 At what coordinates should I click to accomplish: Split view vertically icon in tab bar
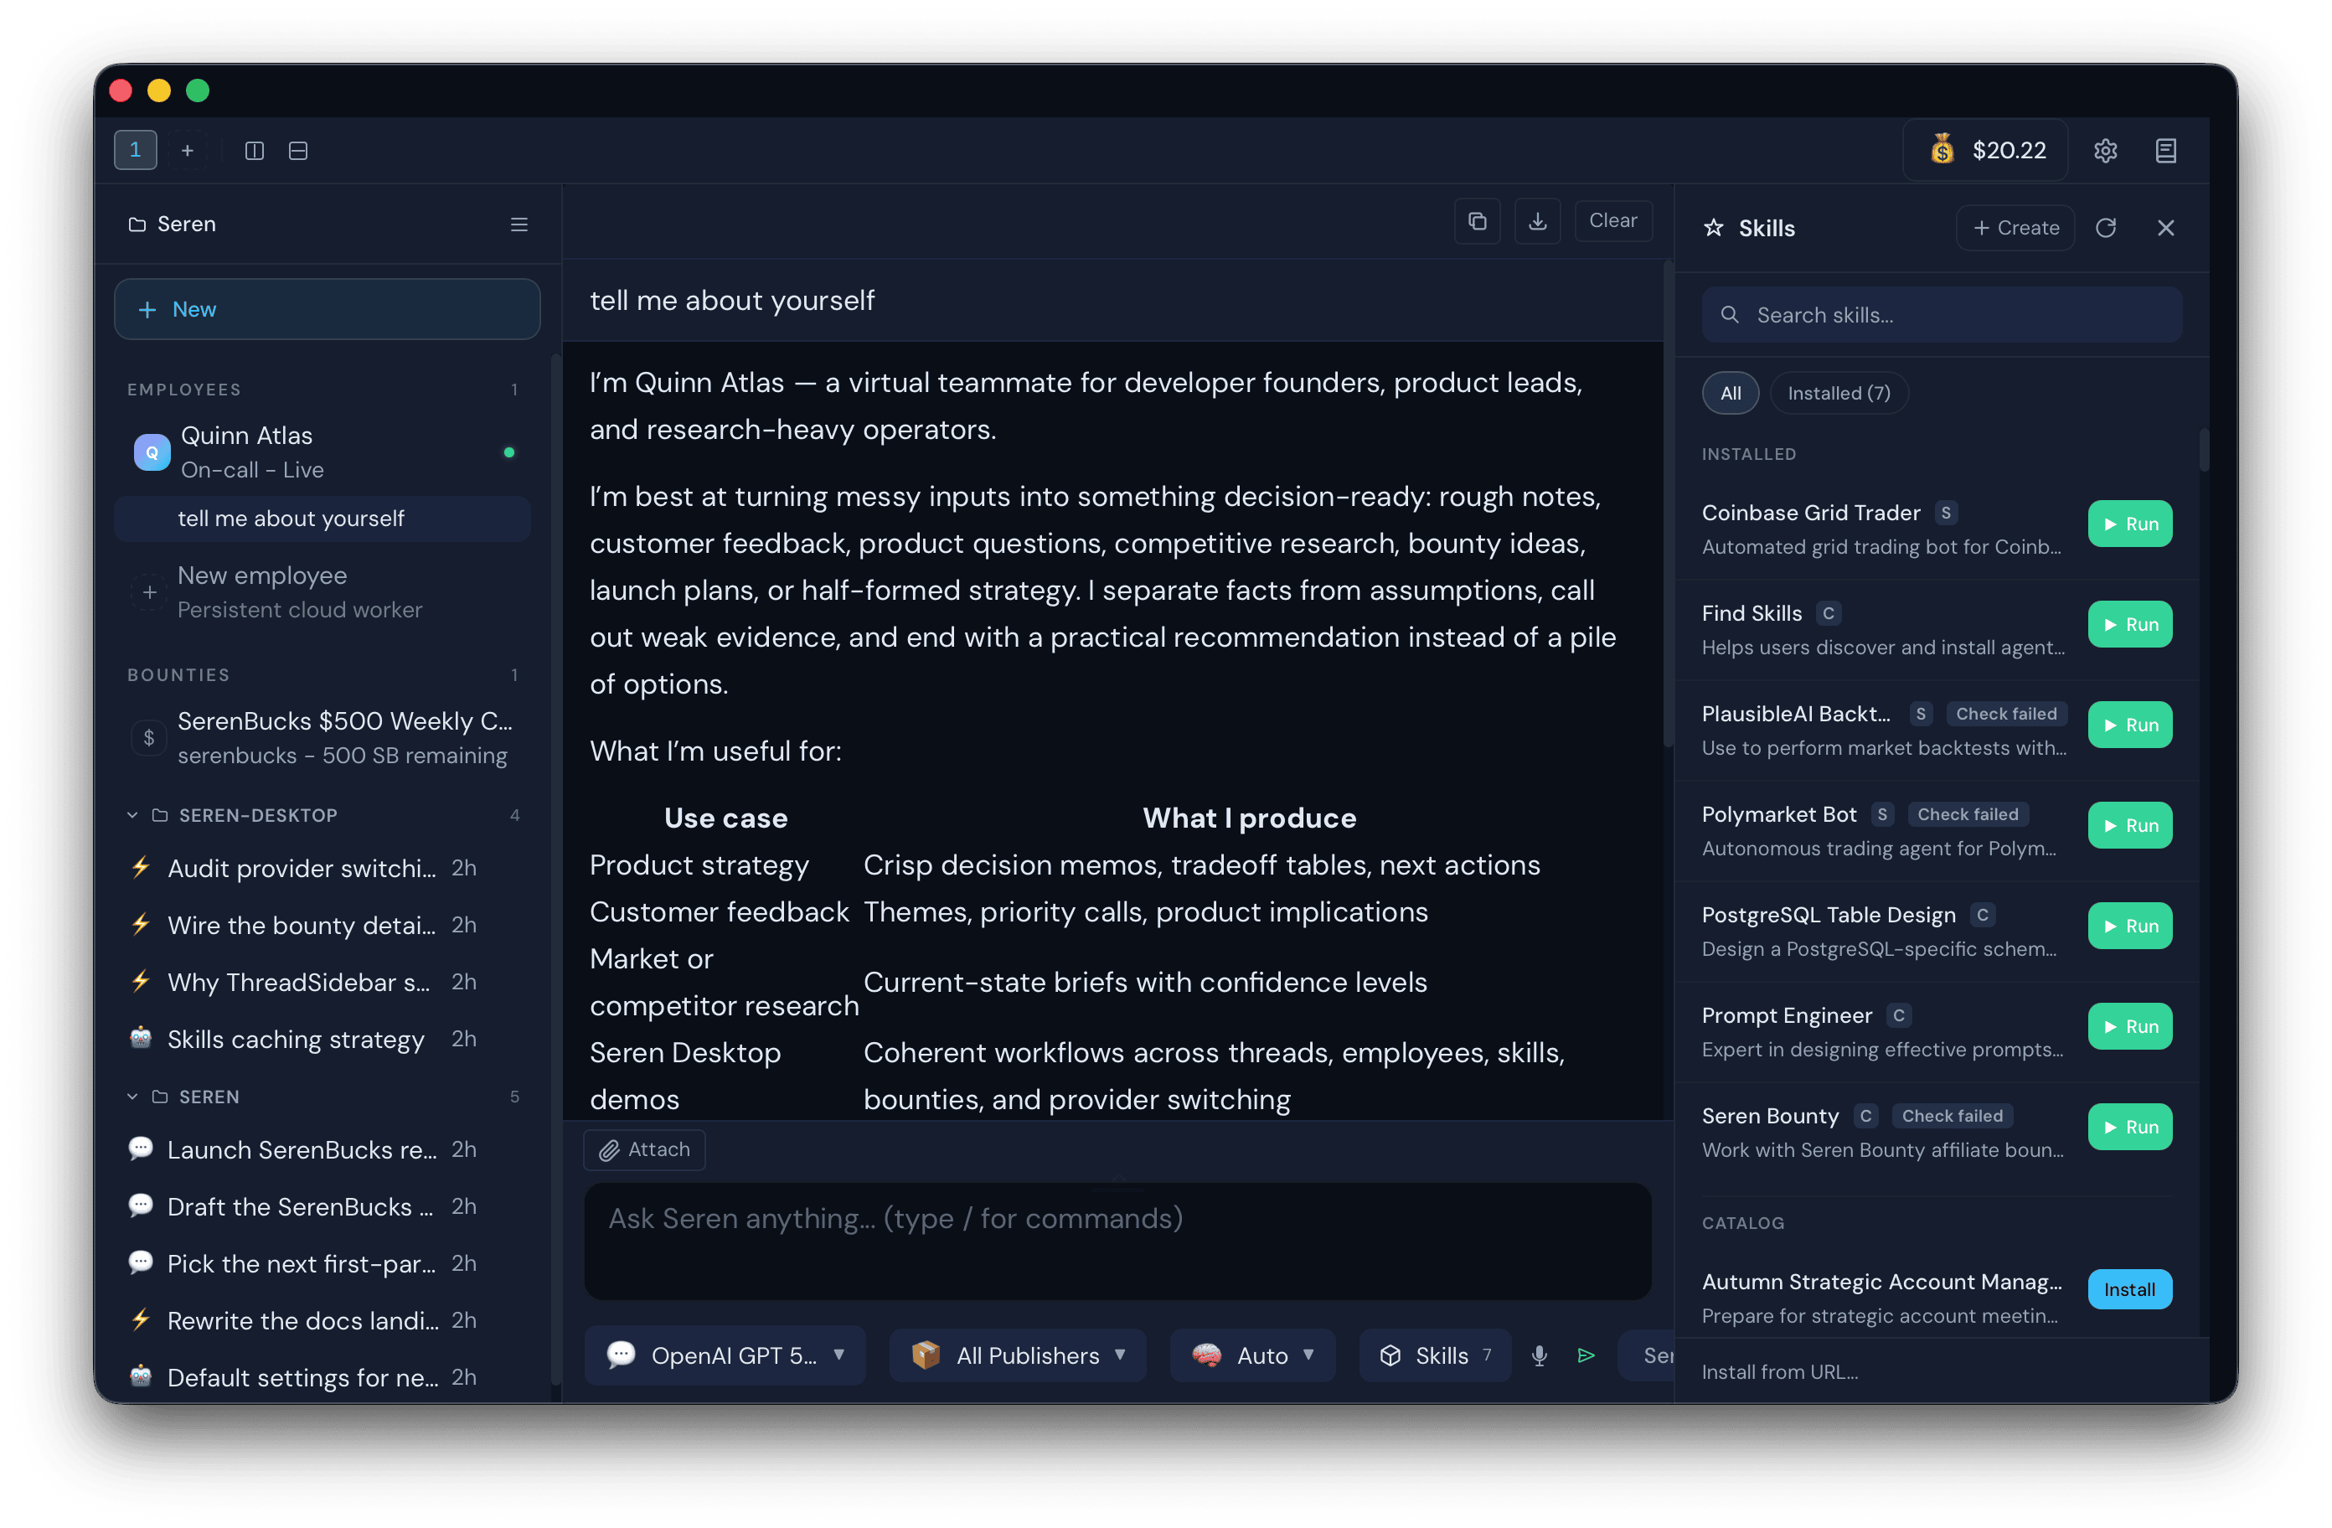click(x=255, y=150)
